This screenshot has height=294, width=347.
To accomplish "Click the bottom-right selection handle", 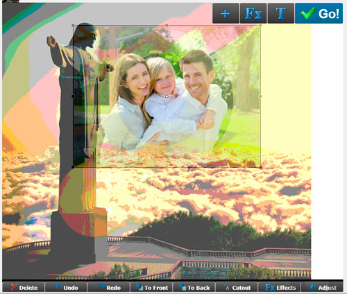I will click(x=260, y=167).
